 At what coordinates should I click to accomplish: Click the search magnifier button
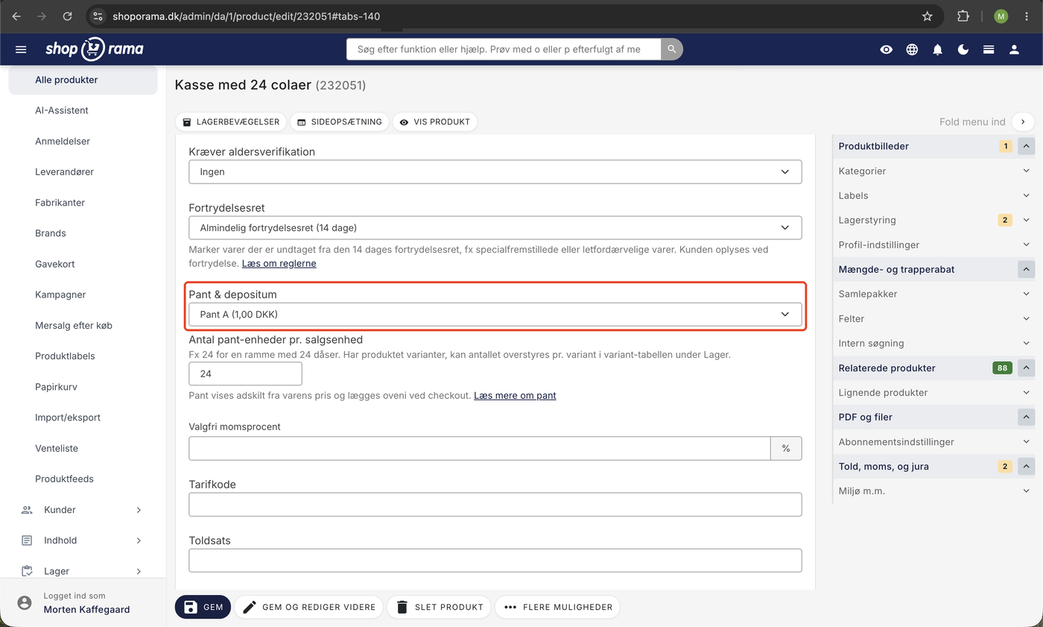click(672, 49)
